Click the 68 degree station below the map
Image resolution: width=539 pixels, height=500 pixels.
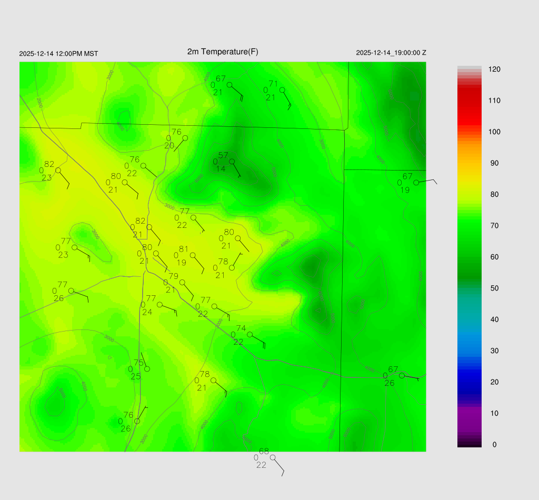273,457
